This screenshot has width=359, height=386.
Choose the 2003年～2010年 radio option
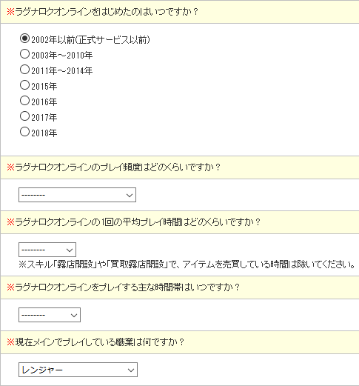24,54
